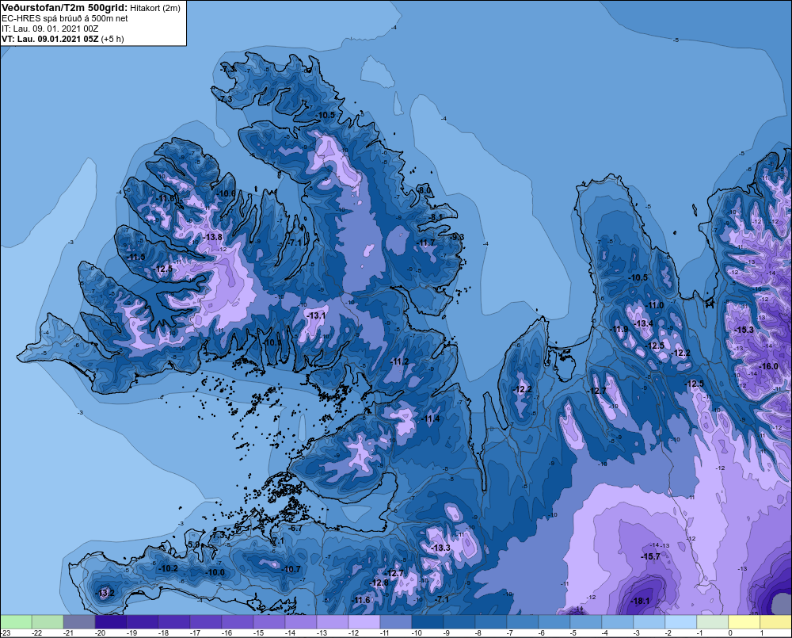Click the -15.3 temperature label
The width and height of the screenshot is (792, 638).
[744, 330]
